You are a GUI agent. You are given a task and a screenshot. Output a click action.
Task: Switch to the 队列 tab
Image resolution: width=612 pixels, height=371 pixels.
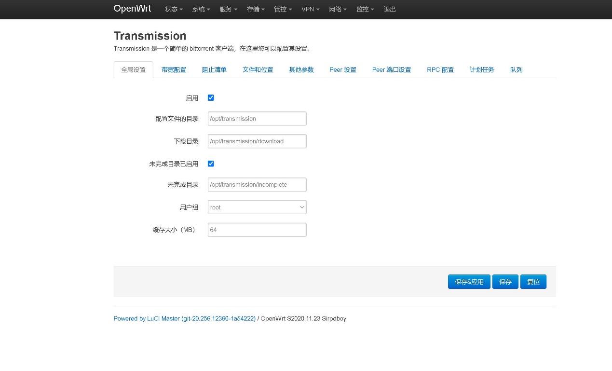(516, 69)
